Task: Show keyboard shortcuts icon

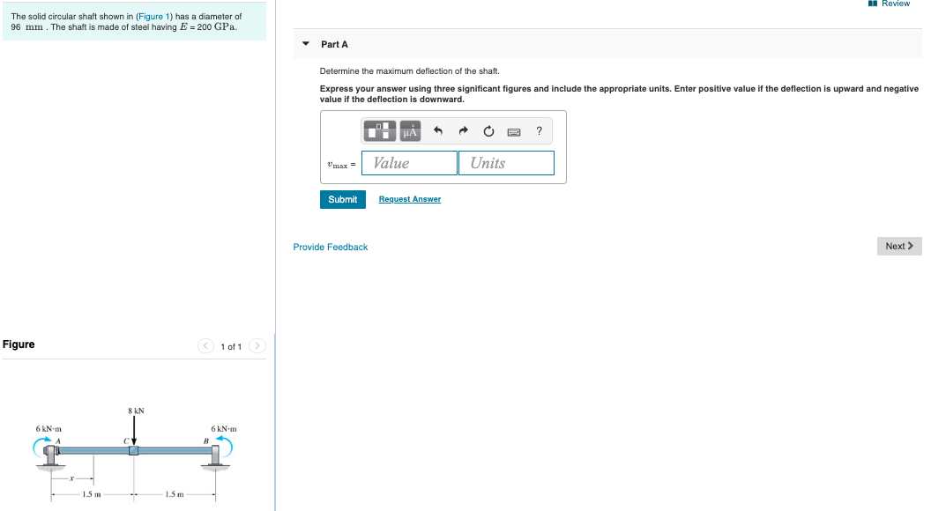Action: [x=514, y=132]
